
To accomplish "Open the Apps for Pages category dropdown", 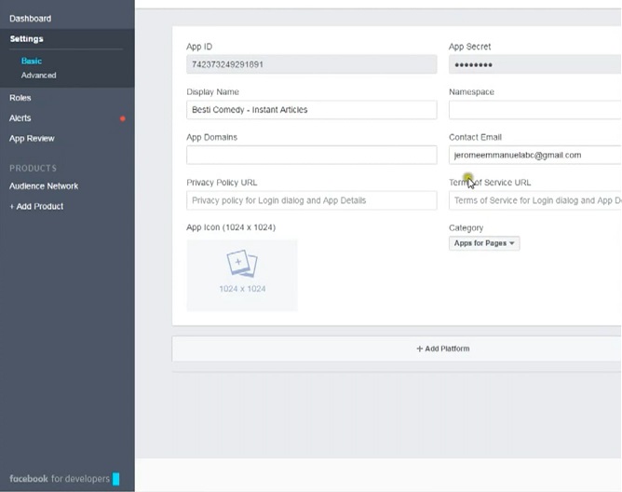I will point(484,243).
